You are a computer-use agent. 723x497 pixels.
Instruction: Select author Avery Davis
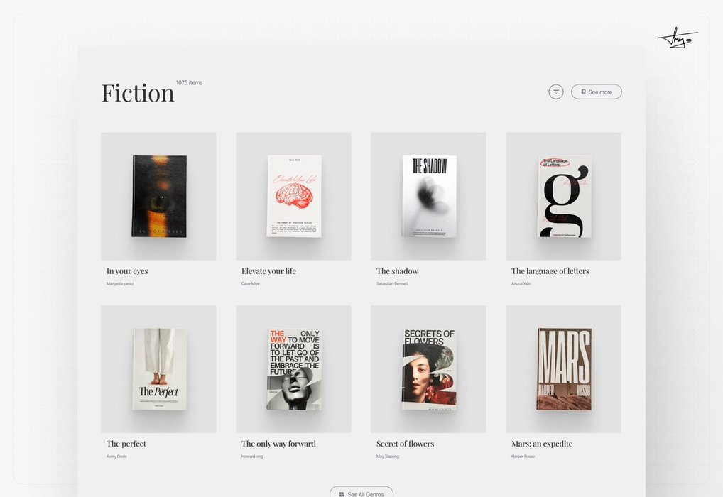(116, 457)
